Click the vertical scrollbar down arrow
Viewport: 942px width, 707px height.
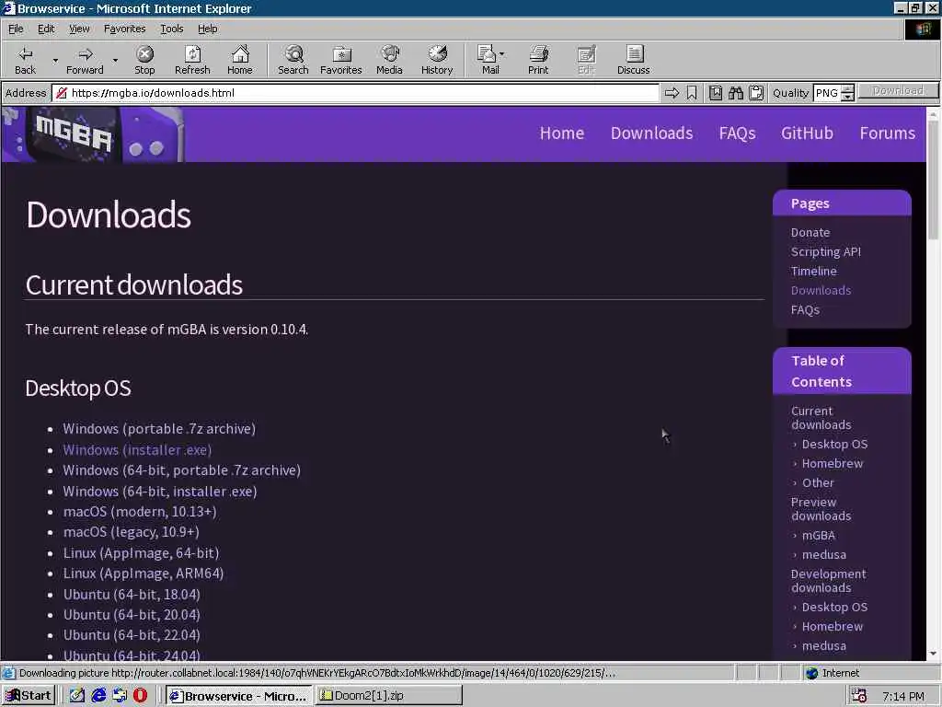pyautogui.click(x=933, y=654)
